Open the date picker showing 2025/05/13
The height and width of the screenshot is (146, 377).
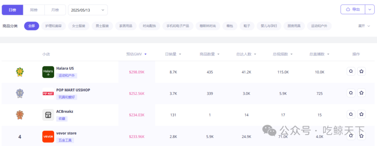click(88, 10)
